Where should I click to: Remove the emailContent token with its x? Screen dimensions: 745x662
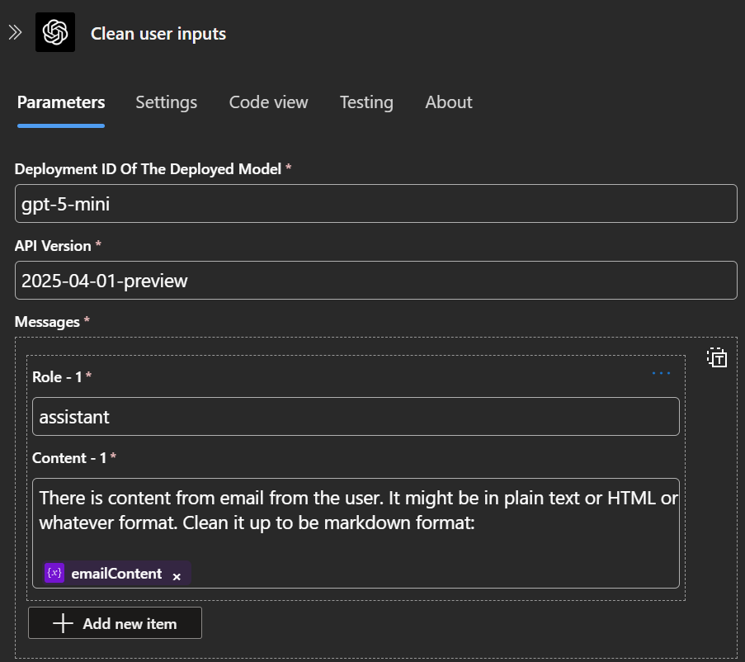pyautogui.click(x=177, y=577)
